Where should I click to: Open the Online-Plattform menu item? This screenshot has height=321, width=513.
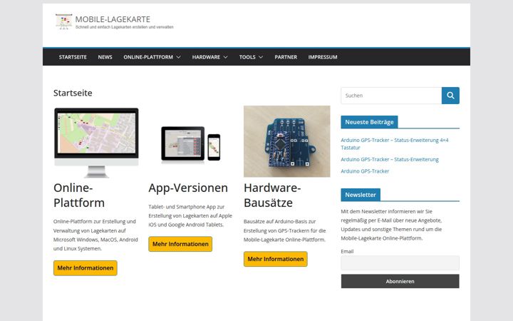point(148,57)
